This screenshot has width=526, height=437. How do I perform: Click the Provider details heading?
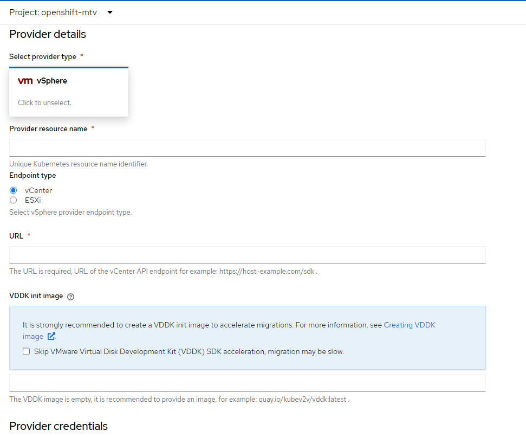coord(48,34)
